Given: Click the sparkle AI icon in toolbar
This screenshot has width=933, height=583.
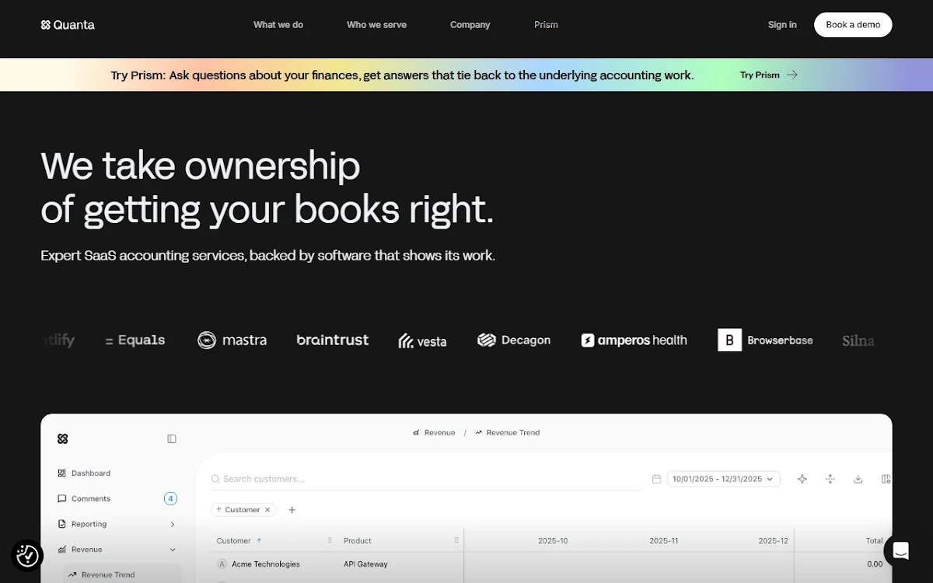Looking at the screenshot, I should pos(802,479).
